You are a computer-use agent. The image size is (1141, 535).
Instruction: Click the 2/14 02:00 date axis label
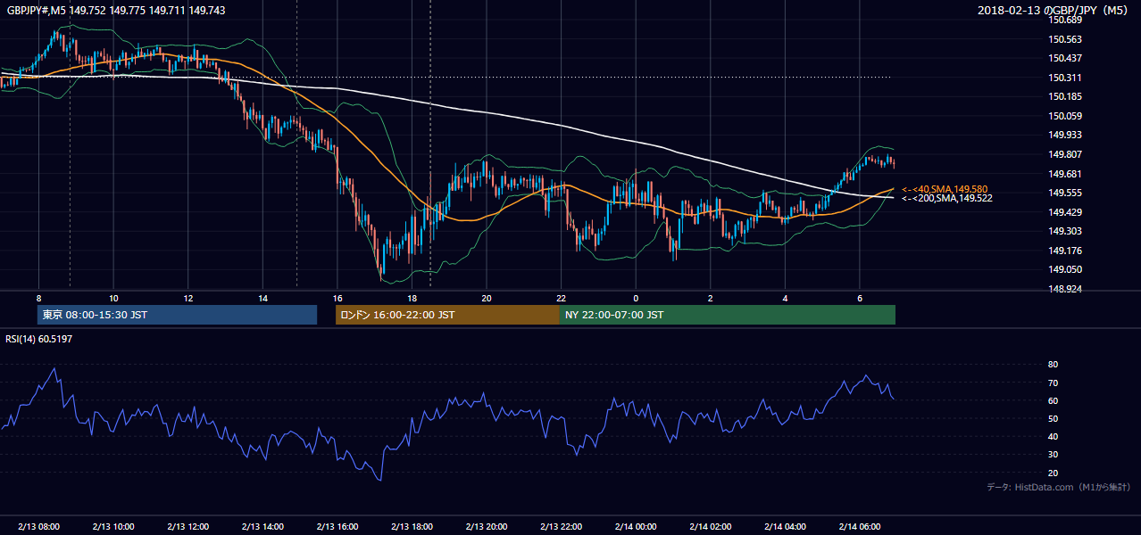pyautogui.click(x=710, y=527)
